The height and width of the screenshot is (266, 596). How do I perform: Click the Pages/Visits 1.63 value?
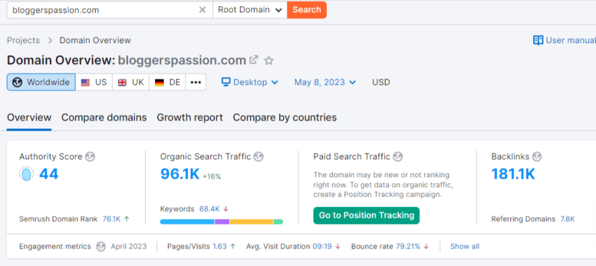(219, 246)
